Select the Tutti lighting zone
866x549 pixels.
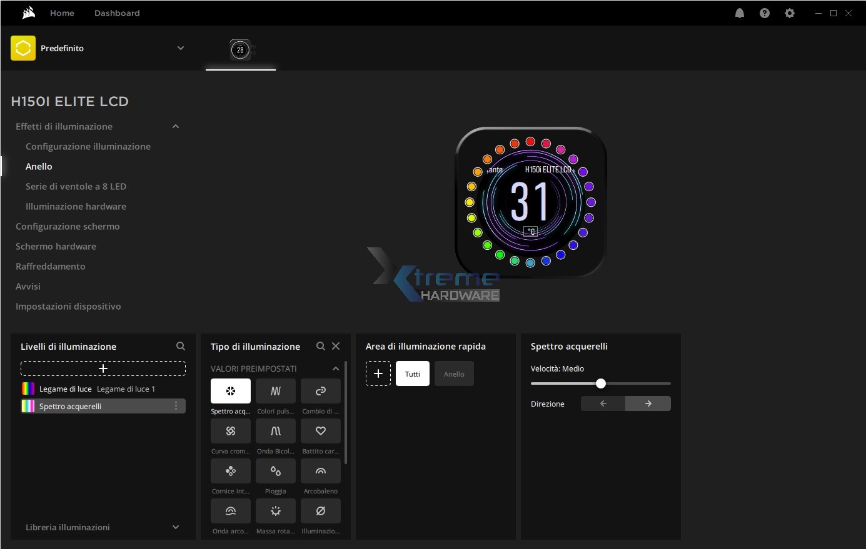[412, 373]
